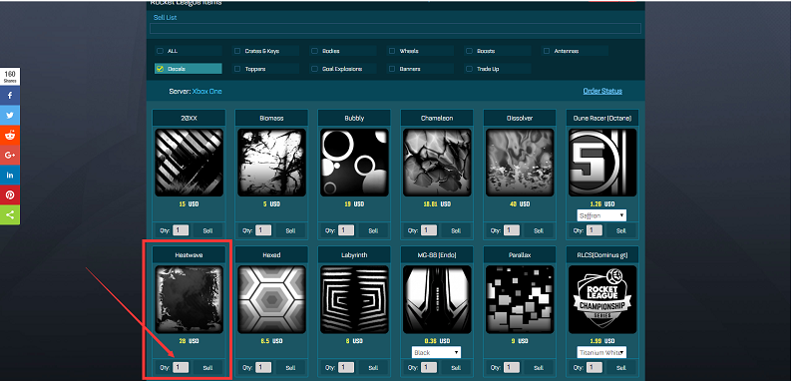This screenshot has width=791, height=381.
Task: Sell the Hexed decal
Action: pos(290,368)
